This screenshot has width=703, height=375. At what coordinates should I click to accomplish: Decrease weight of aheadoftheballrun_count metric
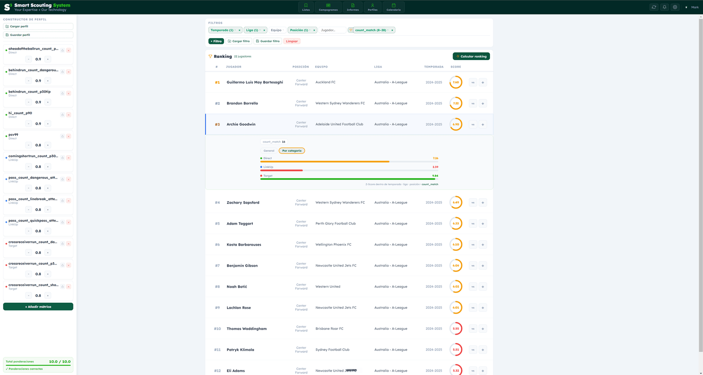click(29, 59)
